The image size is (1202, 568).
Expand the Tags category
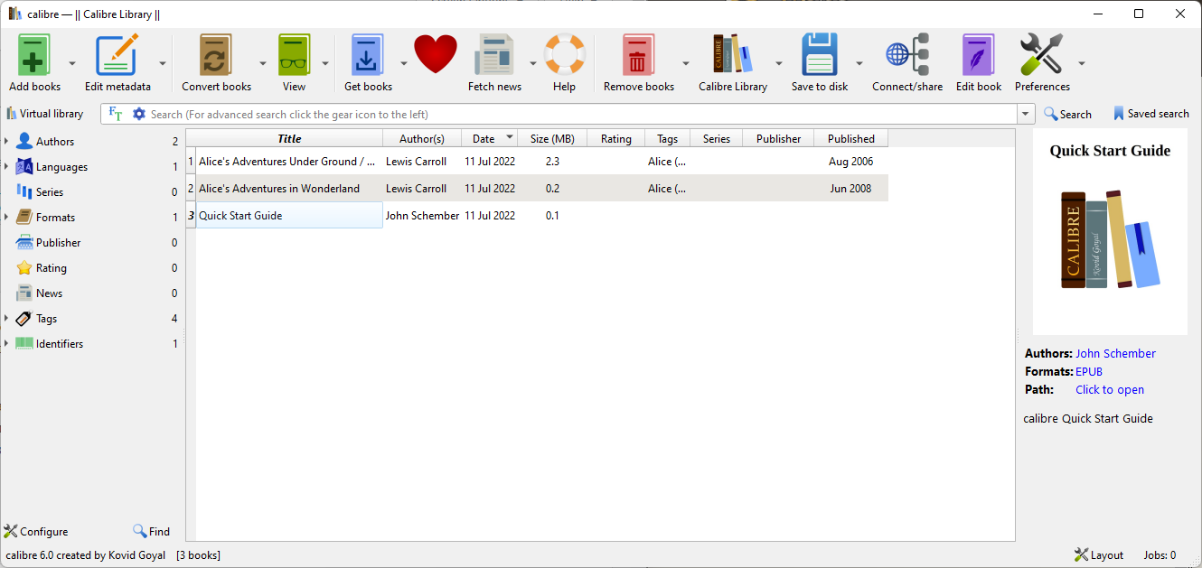6,319
